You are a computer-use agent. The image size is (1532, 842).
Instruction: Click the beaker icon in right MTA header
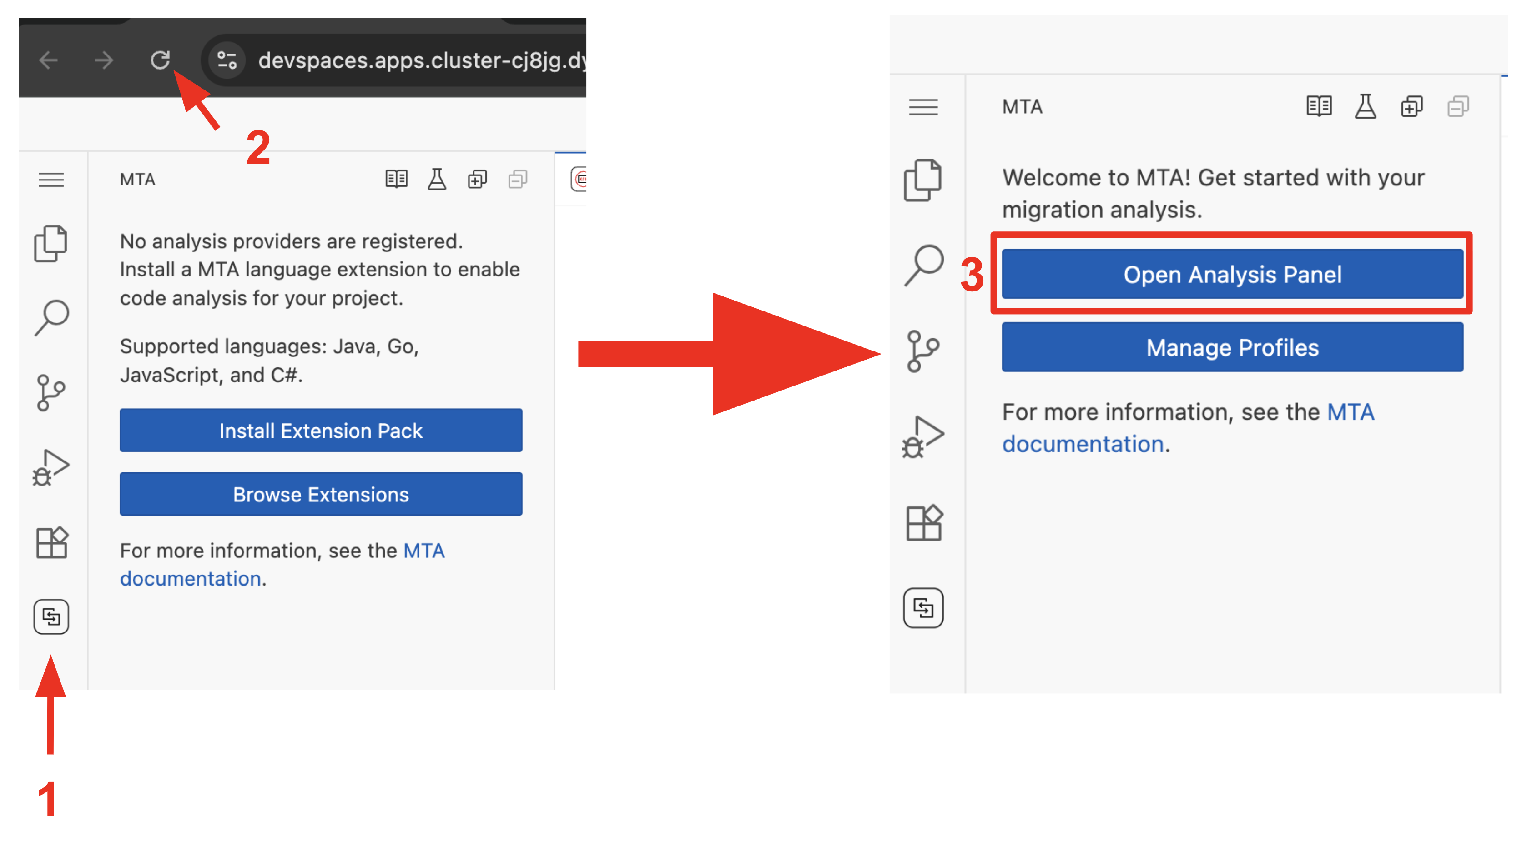[x=1365, y=107]
